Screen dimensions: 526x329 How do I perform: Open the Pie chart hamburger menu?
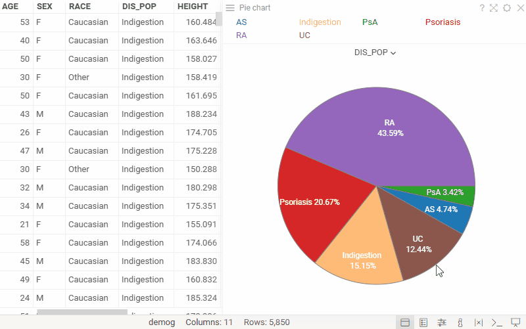pyautogui.click(x=230, y=8)
